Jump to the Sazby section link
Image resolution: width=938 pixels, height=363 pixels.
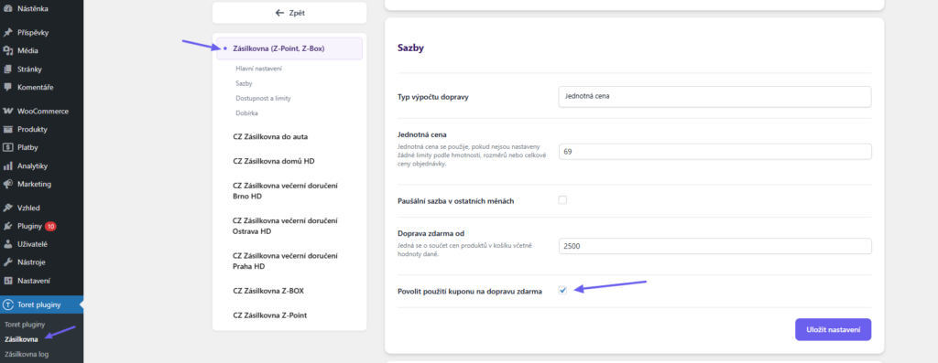244,83
